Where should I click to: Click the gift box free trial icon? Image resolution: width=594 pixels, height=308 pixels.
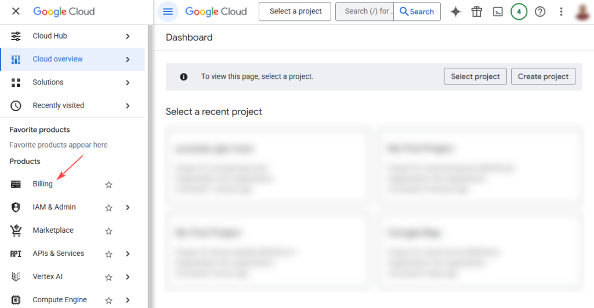[477, 12]
